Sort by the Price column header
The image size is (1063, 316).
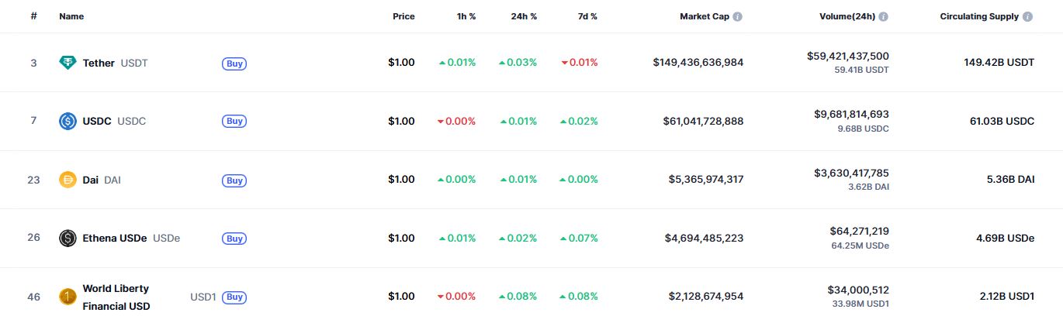[x=403, y=16]
